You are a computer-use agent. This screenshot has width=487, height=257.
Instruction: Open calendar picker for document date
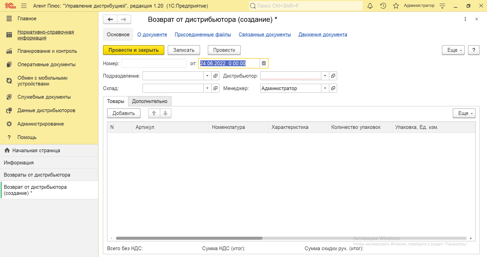click(264, 63)
